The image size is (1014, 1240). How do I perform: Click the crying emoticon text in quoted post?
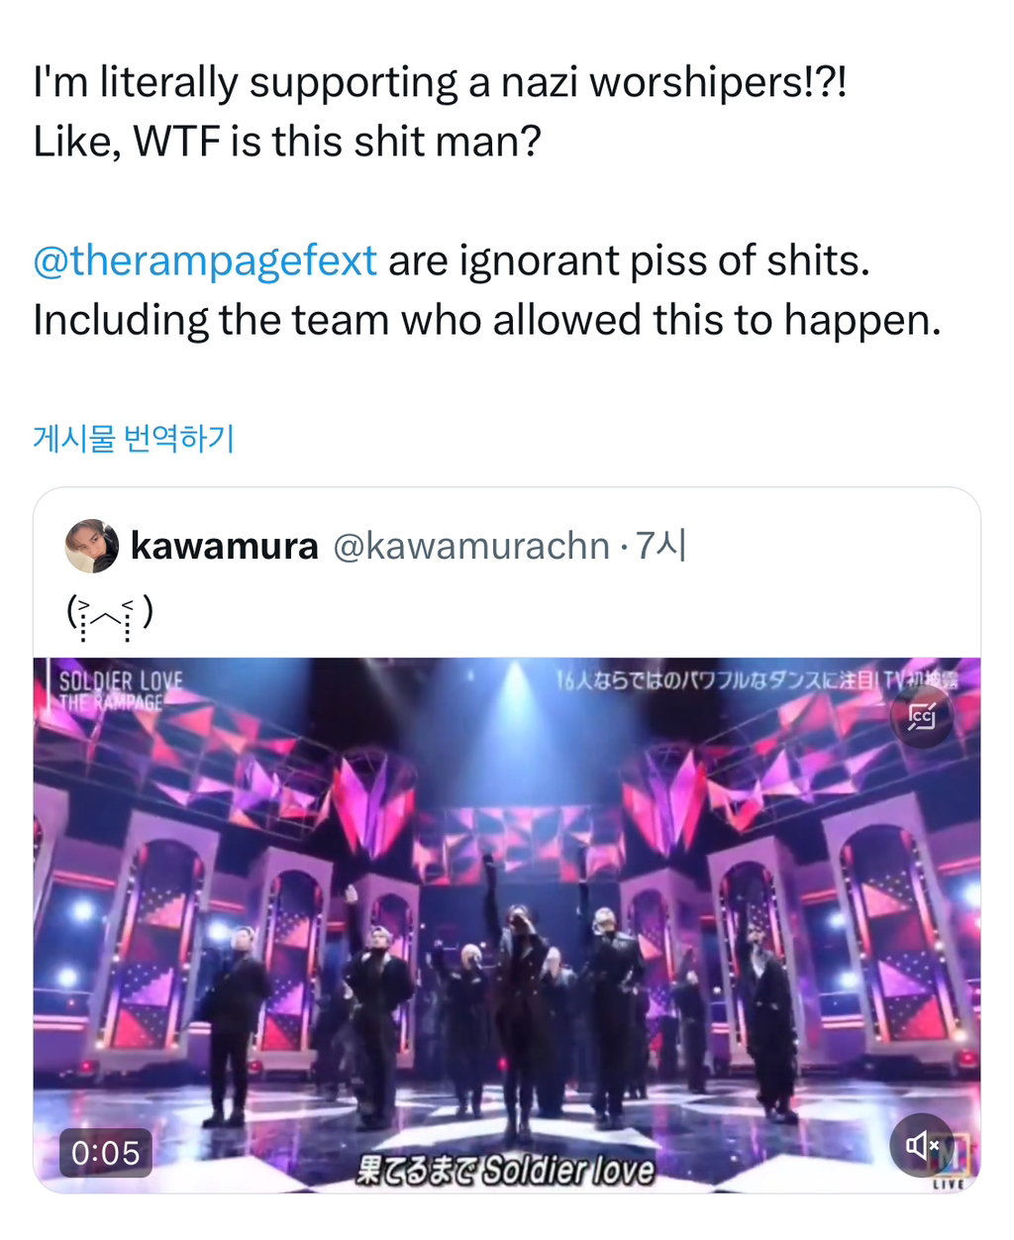point(109,614)
